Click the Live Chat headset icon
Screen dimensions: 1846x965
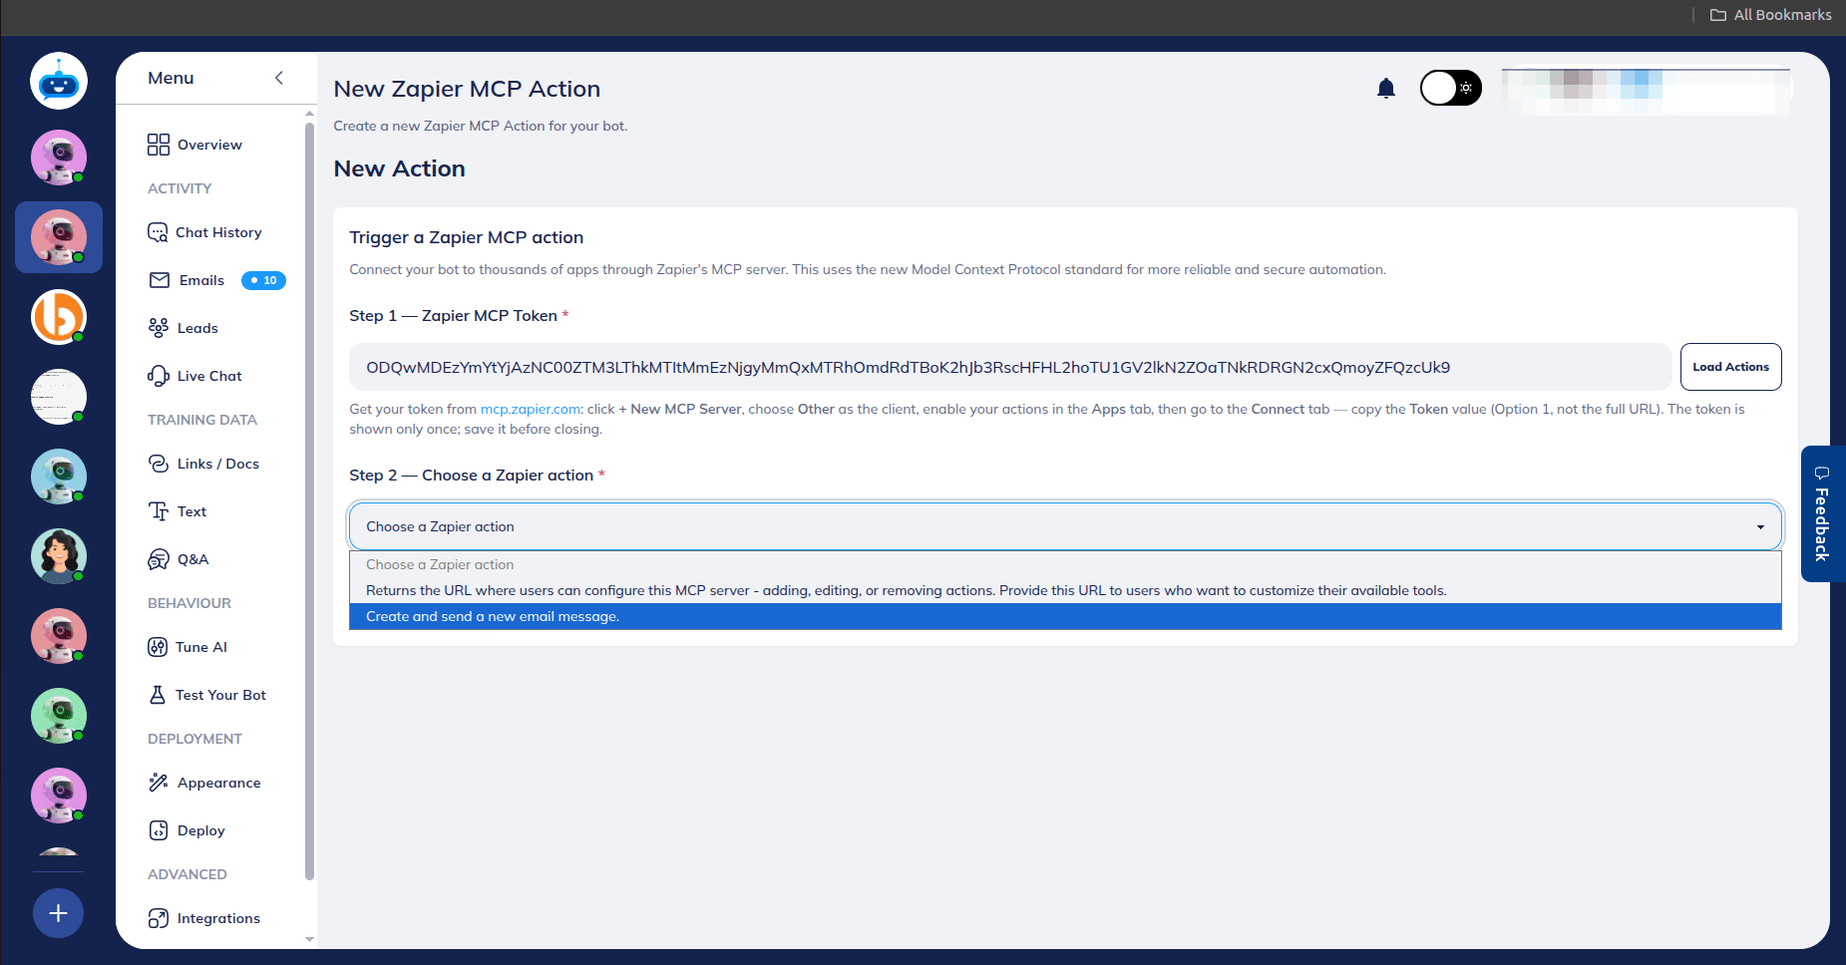pos(159,376)
